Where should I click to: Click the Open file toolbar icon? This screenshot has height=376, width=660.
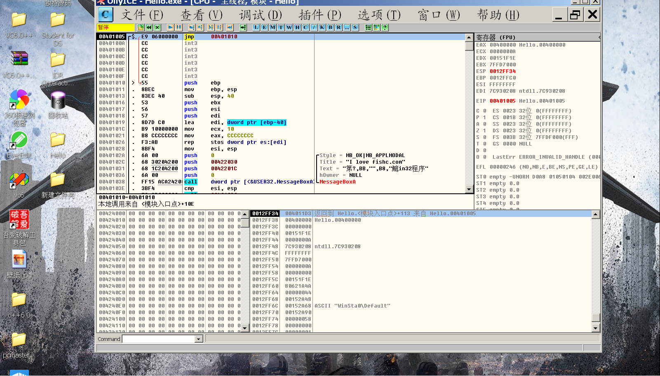tap(141, 28)
